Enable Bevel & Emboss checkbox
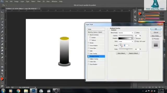 (x=89, y=35)
